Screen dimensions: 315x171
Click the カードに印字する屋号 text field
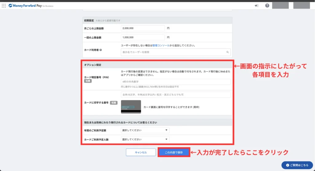[x=176, y=95]
